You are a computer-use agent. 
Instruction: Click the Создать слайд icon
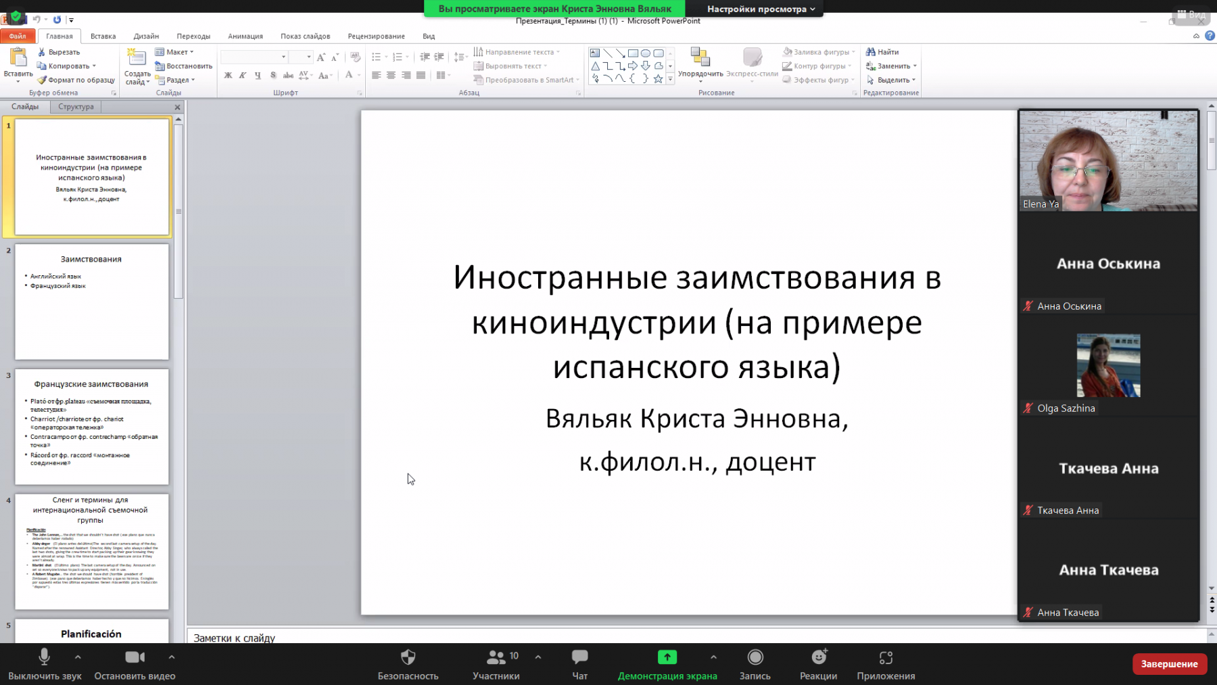click(137, 58)
